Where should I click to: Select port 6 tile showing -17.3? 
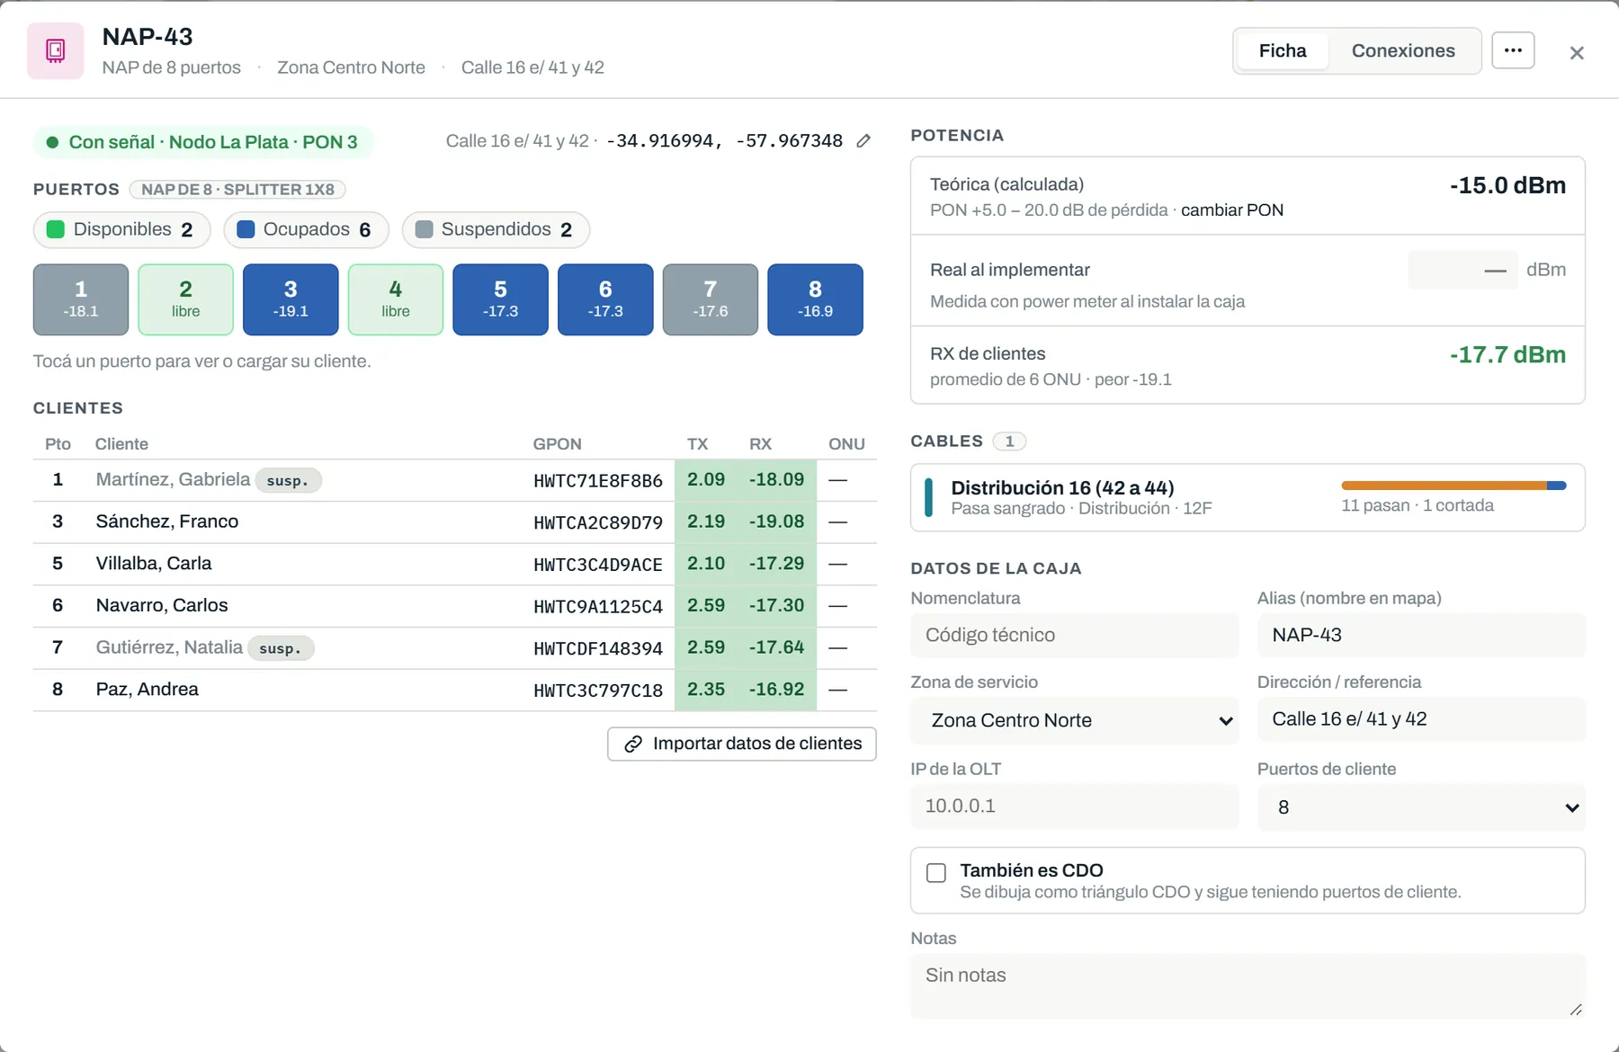click(605, 299)
